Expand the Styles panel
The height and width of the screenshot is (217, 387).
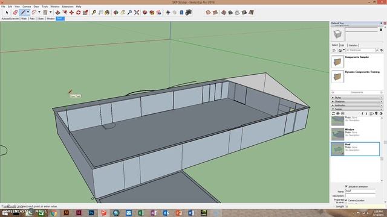[x=357, y=98]
